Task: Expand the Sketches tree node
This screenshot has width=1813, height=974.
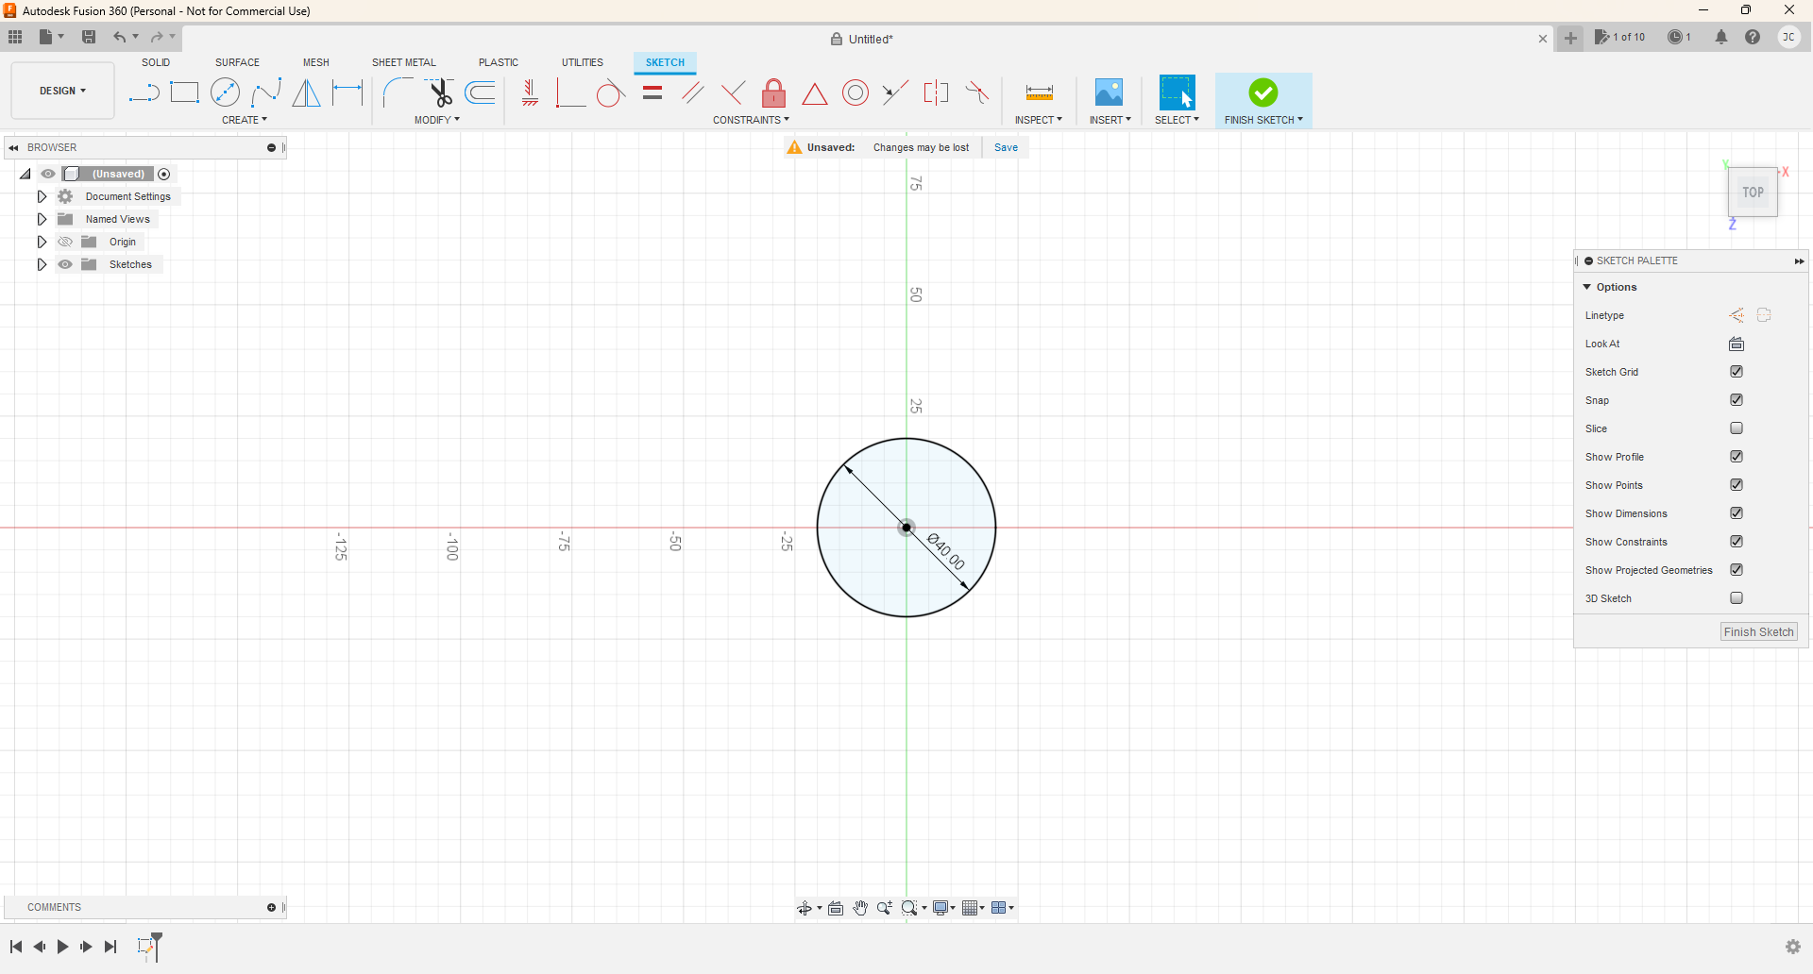Action: click(x=42, y=264)
